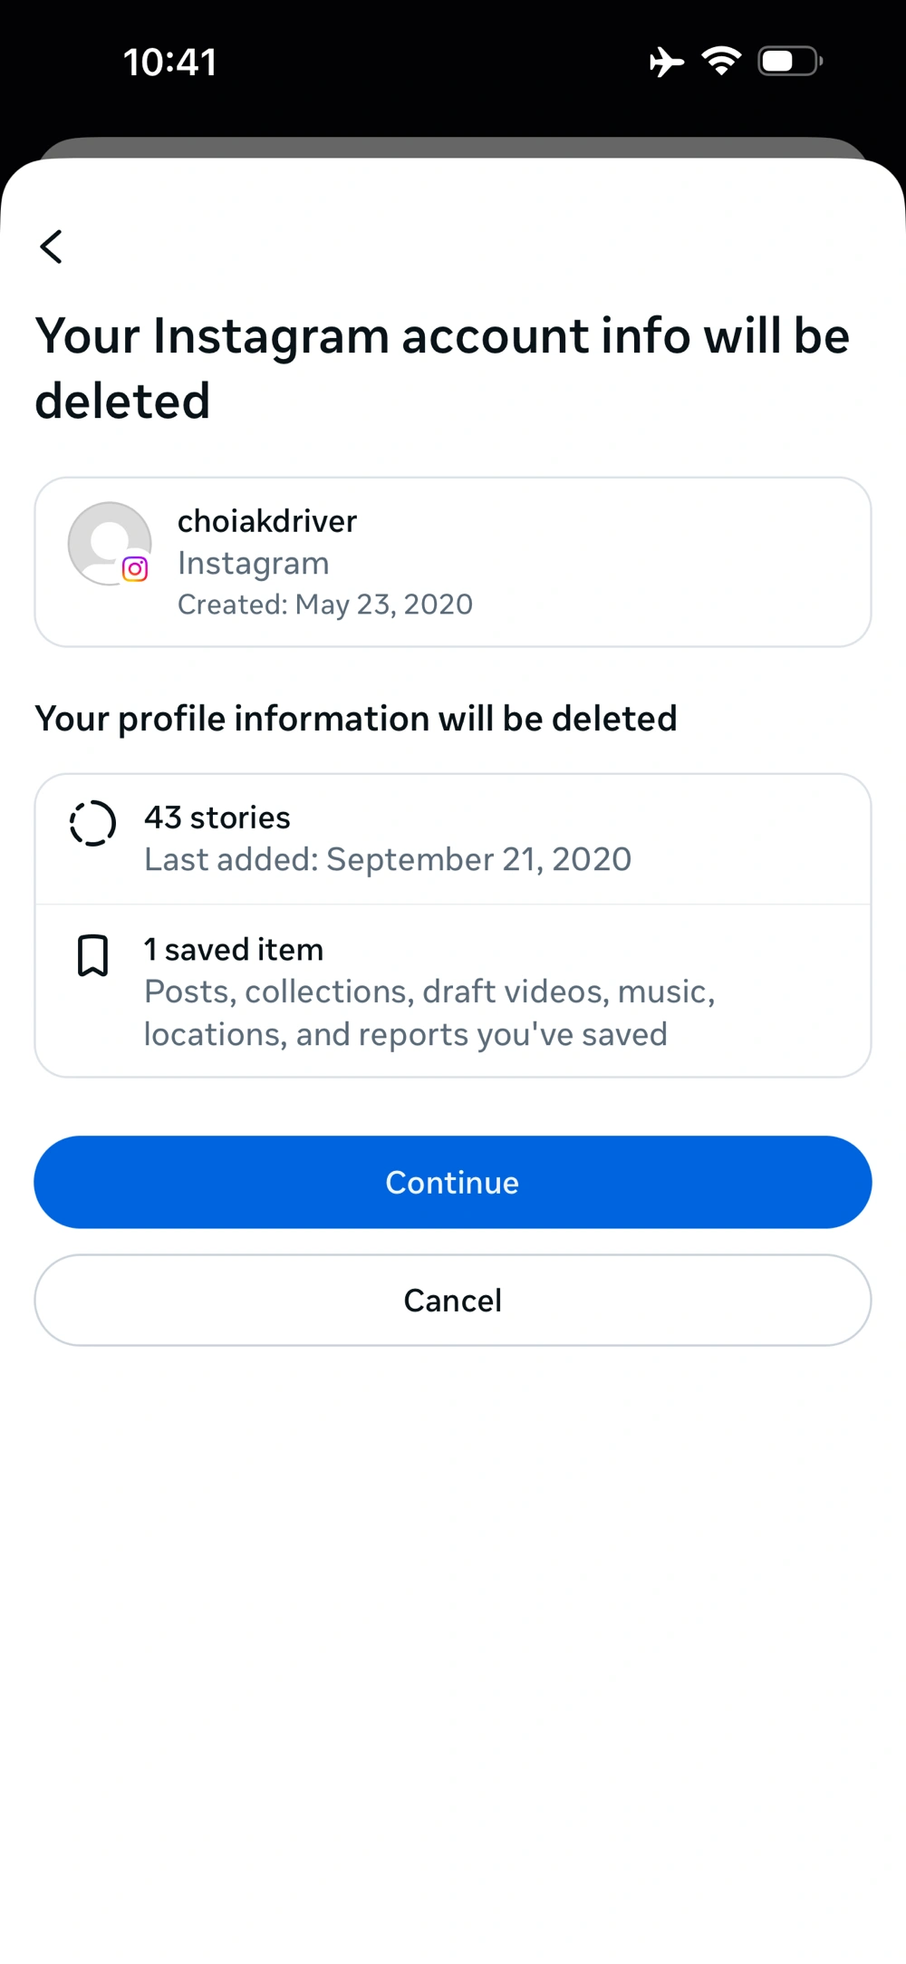Tap the choiakdriver username text
The image size is (906, 1964).
[267, 521]
